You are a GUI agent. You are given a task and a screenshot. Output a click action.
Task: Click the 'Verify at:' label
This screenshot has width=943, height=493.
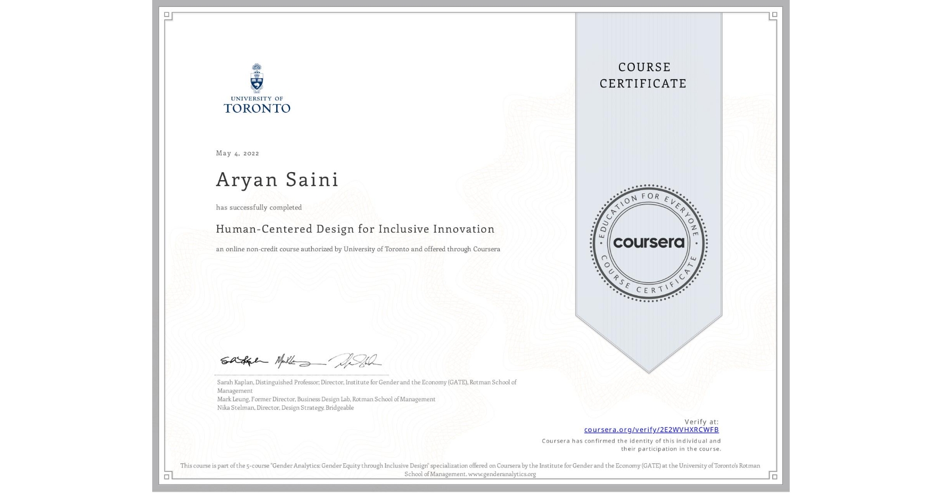point(701,421)
